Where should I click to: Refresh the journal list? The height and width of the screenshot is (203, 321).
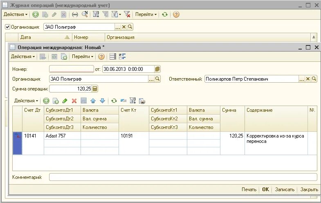(x=165, y=14)
